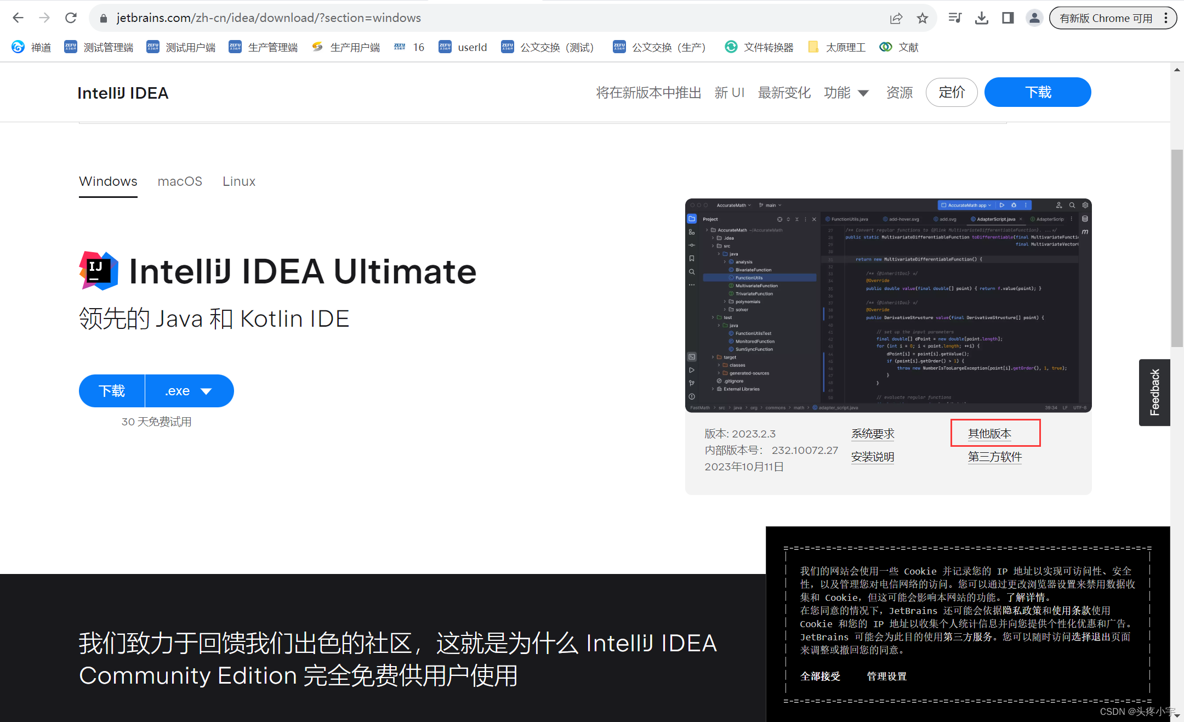Viewport: 1184px width, 722px height.
Task: Click the build number 232.10072.27
Action: click(x=805, y=450)
